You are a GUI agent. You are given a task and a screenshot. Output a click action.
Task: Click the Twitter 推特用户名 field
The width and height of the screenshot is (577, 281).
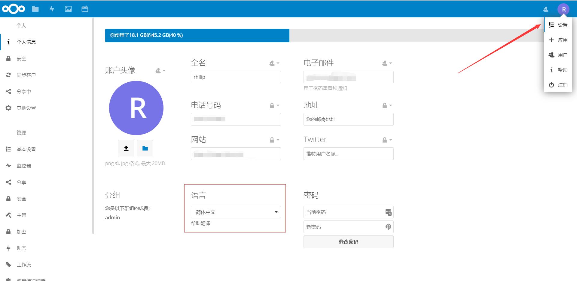349,154
